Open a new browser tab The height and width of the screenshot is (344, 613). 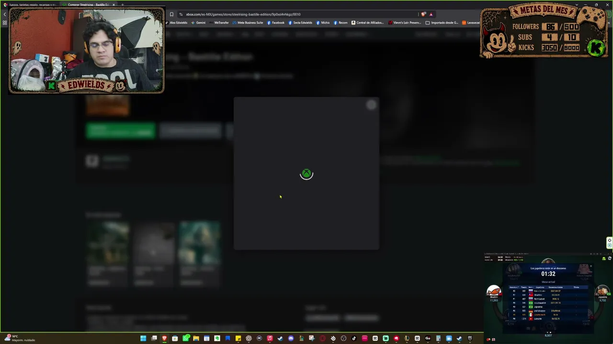pos(123,5)
